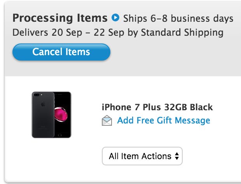Click the Apple logo on the iPhone image
This screenshot has height=184, width=241.
pos(43,104)
